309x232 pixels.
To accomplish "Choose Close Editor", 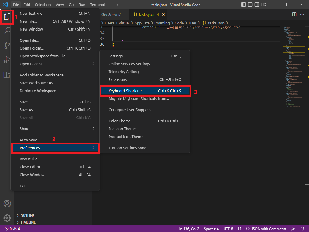I will tap(55, 167).
